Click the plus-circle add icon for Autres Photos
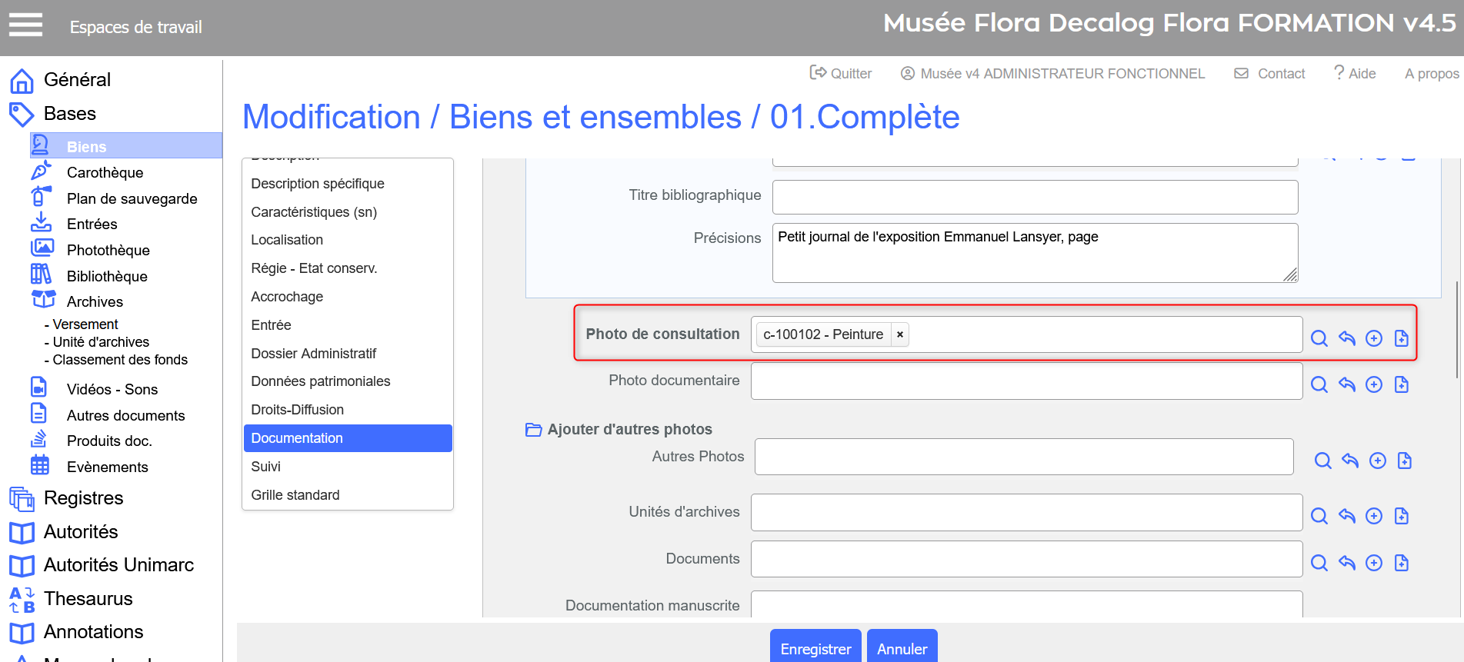Viewport: 1464px width, 662px height. coord(1377,461)
